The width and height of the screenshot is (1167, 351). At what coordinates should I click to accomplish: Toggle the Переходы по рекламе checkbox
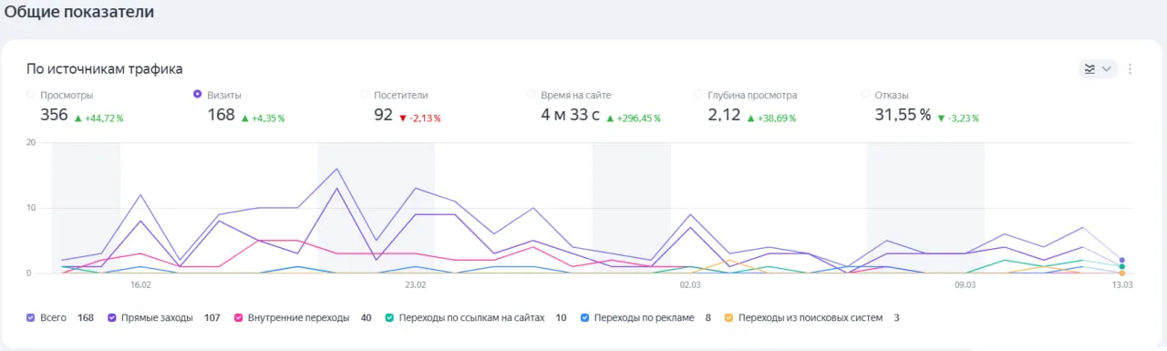584,318
